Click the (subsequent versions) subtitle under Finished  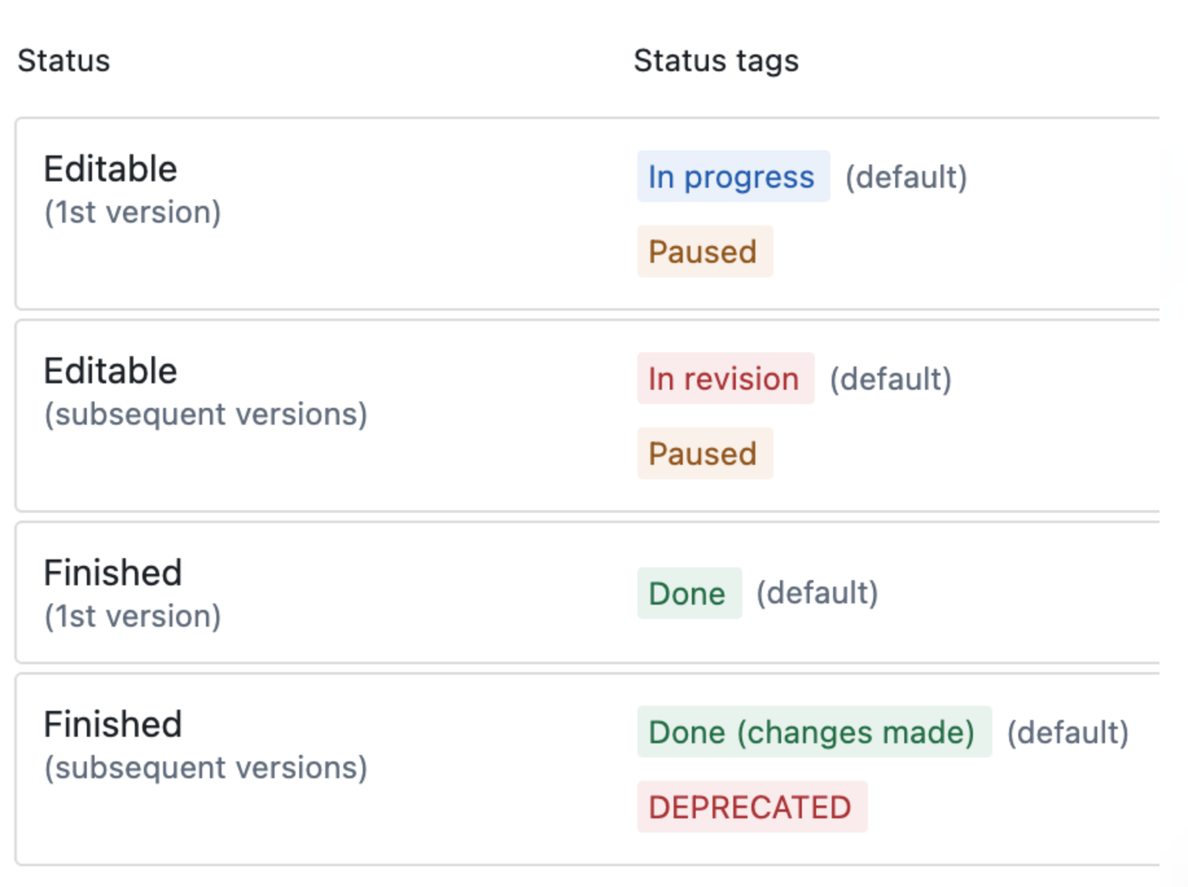pyautogui.click(x=206, y=768)
